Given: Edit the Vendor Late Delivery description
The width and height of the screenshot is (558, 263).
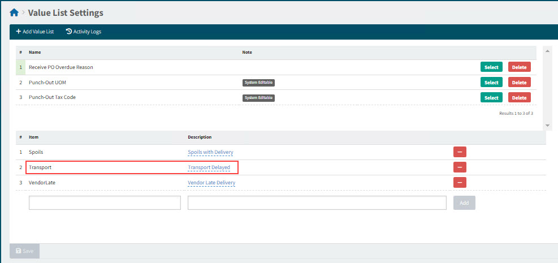Looking at the screenshot, I should [x=211, y=183].
